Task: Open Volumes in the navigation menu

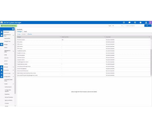Action: tap(6, 58)
